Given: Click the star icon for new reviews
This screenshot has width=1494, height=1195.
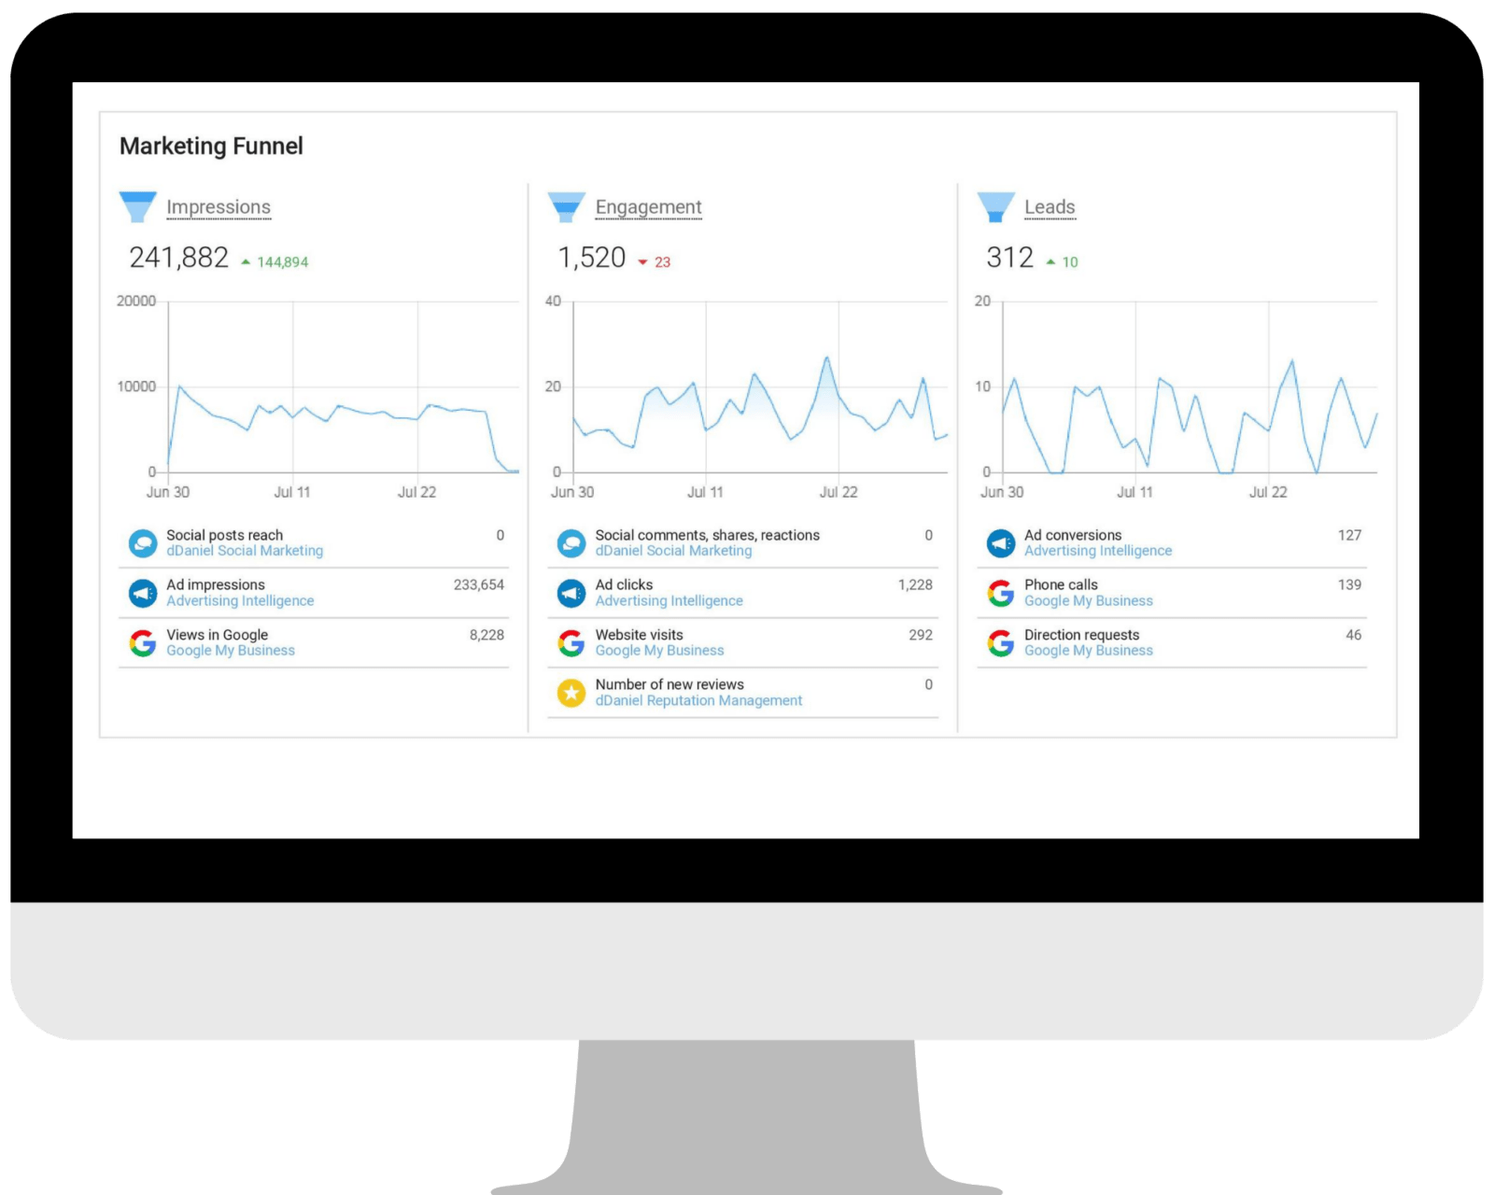Looking at the screenshot, I should (x=571, y=693).
